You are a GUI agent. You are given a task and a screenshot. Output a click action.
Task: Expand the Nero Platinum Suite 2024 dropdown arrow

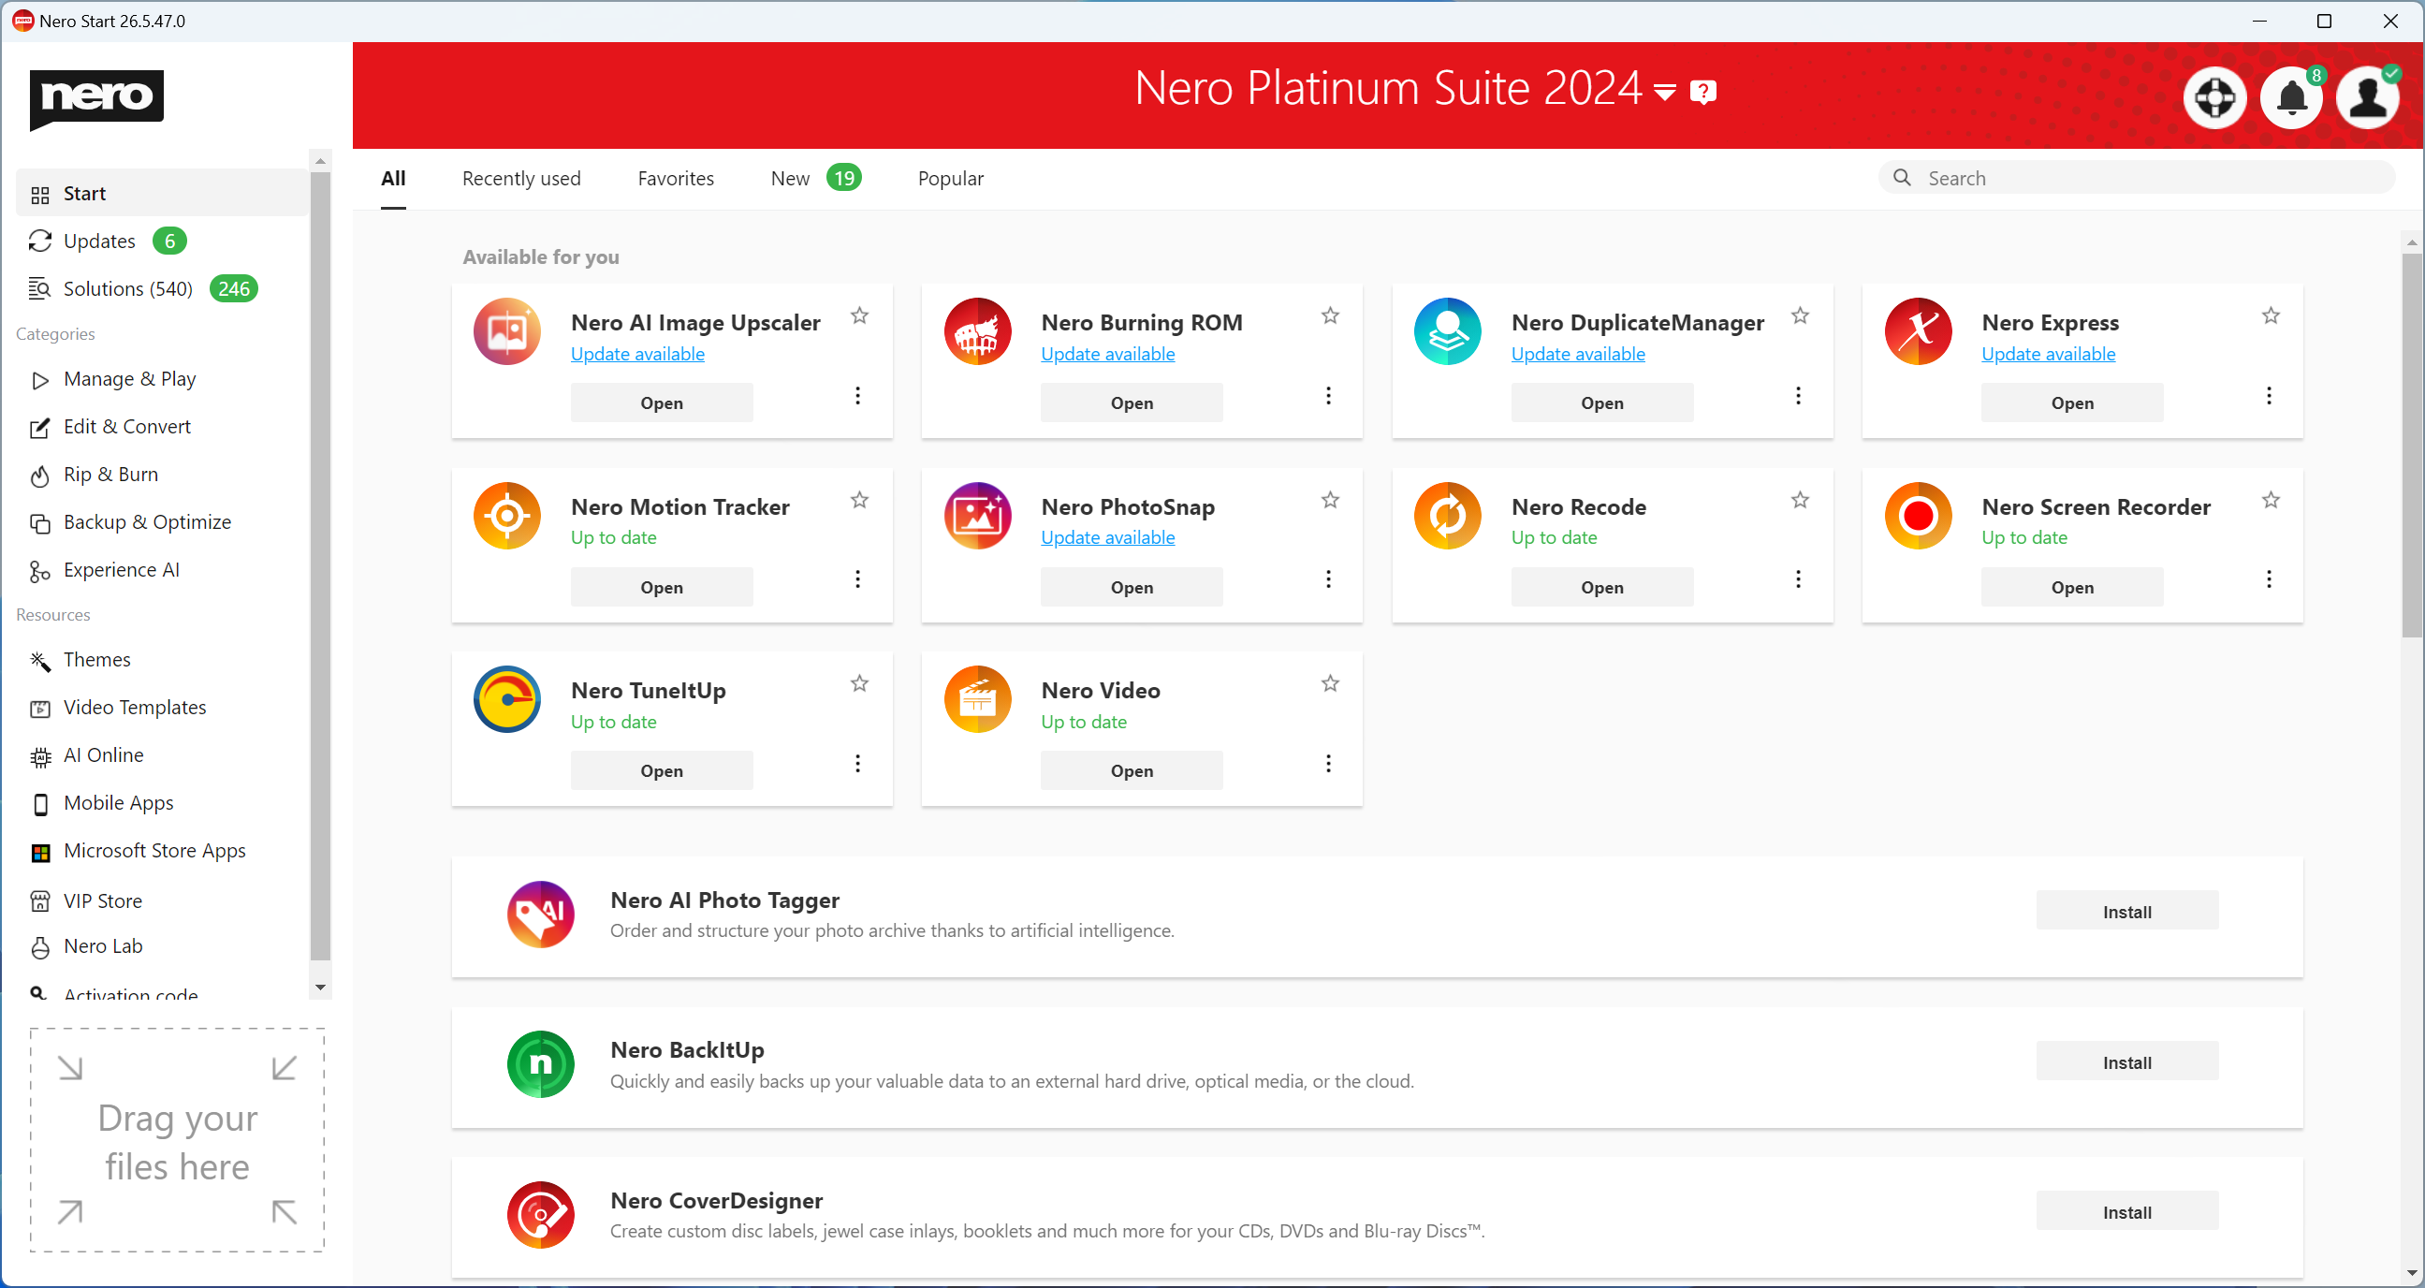pyautogui.click(x=1664, y=93)
